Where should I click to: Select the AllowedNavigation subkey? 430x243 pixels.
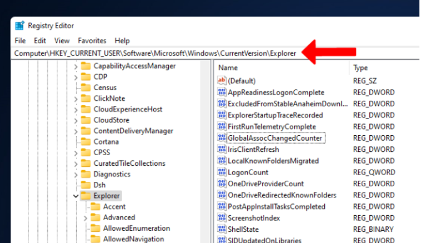(134, 239)
